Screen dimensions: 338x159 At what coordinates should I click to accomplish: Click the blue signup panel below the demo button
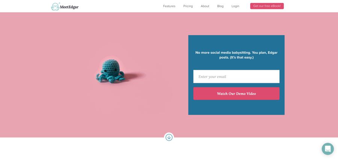coord(236,107)
